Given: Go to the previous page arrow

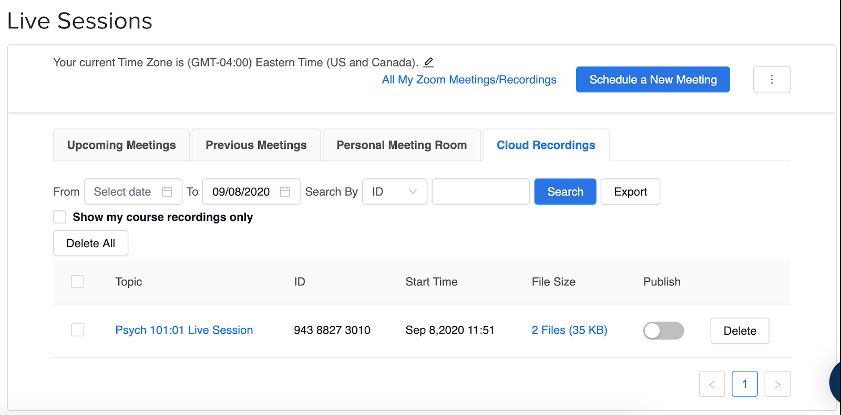Looking at the screenshot, I should tap(712, 384).
